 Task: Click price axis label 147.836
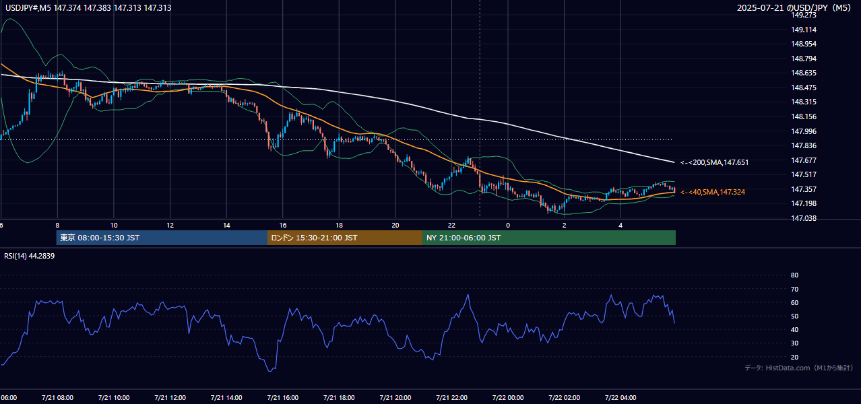pos(804,145)
